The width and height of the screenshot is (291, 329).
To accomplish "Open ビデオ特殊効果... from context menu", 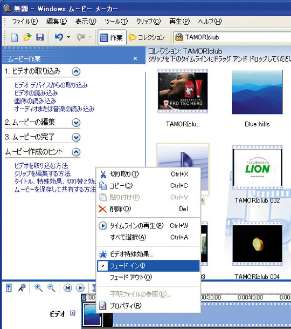I will [148, 254].
